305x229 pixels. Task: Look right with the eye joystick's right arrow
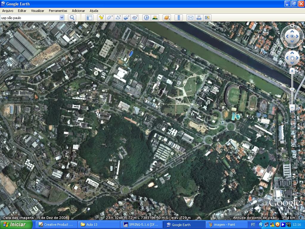[297, 36]
